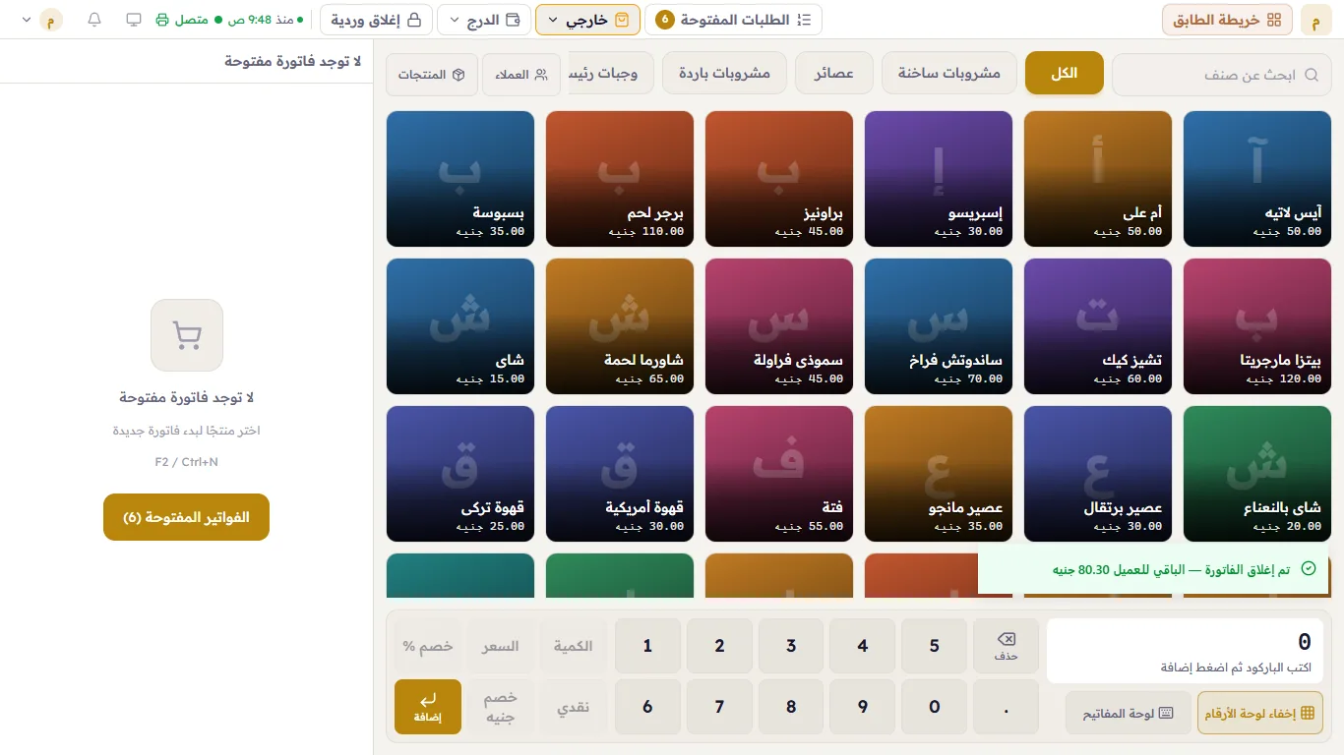Viewport: 1344px width, 755px height.
Task: Click the backspace حذف key
Action: [x=1006, y=646]
